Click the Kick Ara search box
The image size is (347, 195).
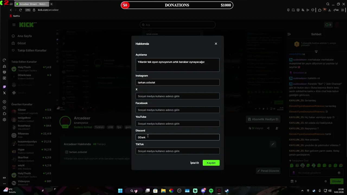(178, 25)
